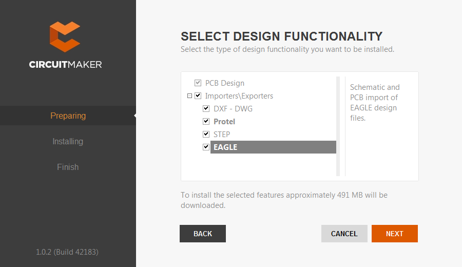Select the DXF - DWG item

233,109
